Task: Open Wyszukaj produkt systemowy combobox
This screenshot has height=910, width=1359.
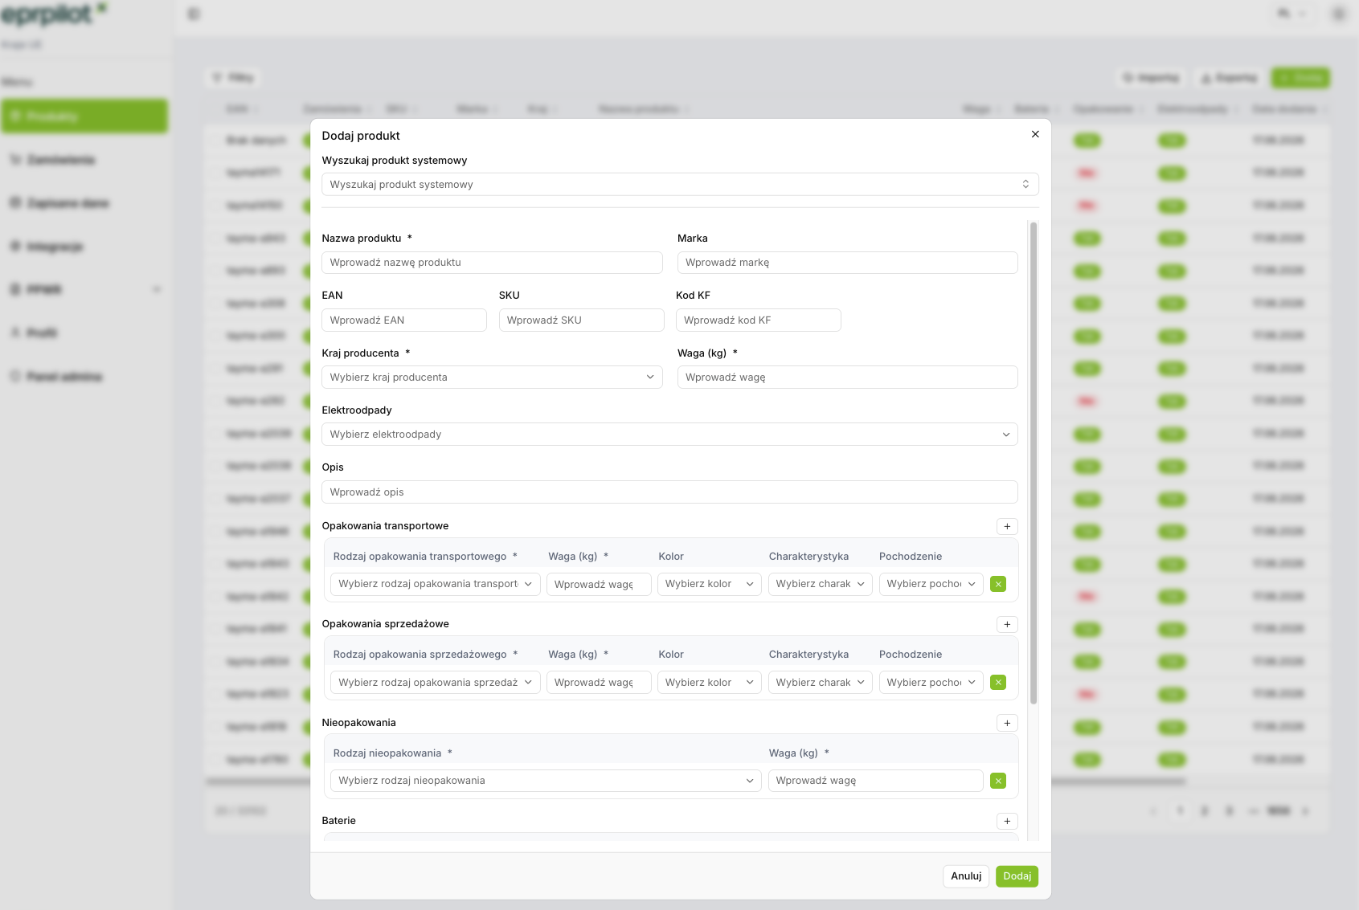Action: [x=680, y=184]
